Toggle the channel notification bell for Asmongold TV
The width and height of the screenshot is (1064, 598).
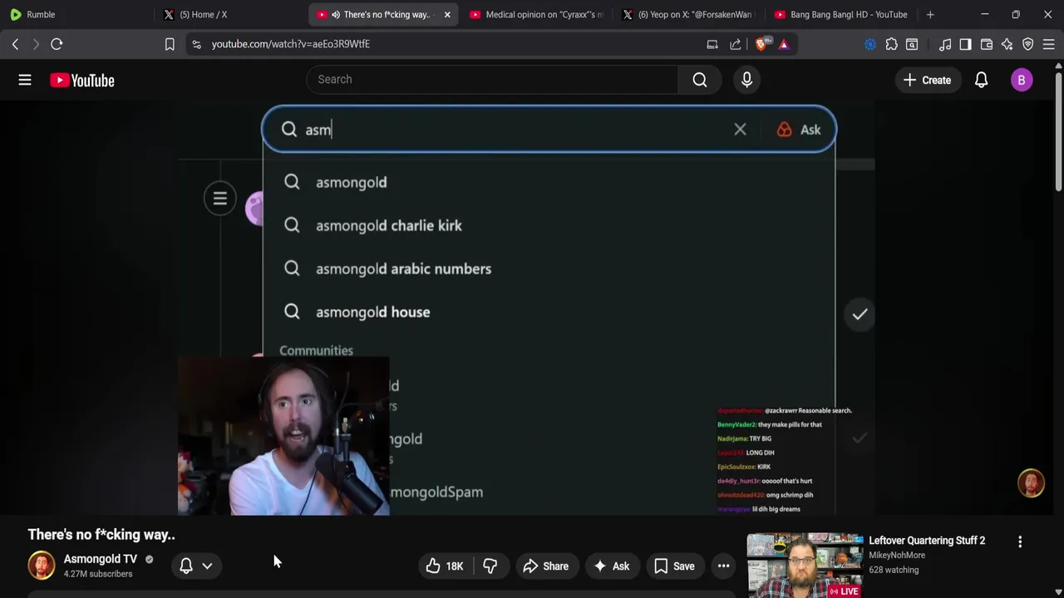pyautogui.click(x=186, y=566)
